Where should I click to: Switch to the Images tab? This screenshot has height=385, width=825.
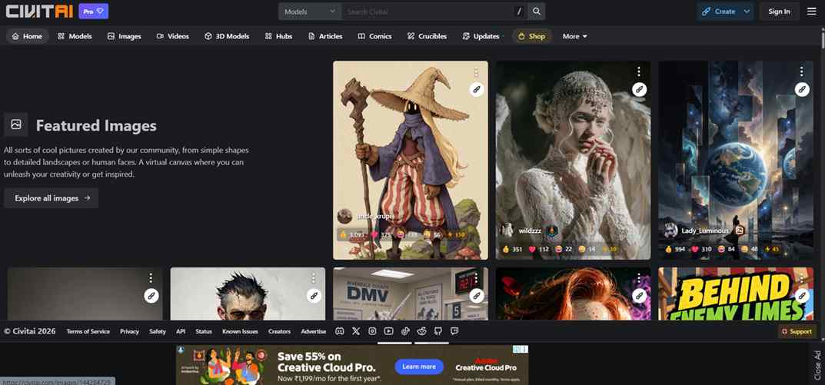tap(124, 36)
